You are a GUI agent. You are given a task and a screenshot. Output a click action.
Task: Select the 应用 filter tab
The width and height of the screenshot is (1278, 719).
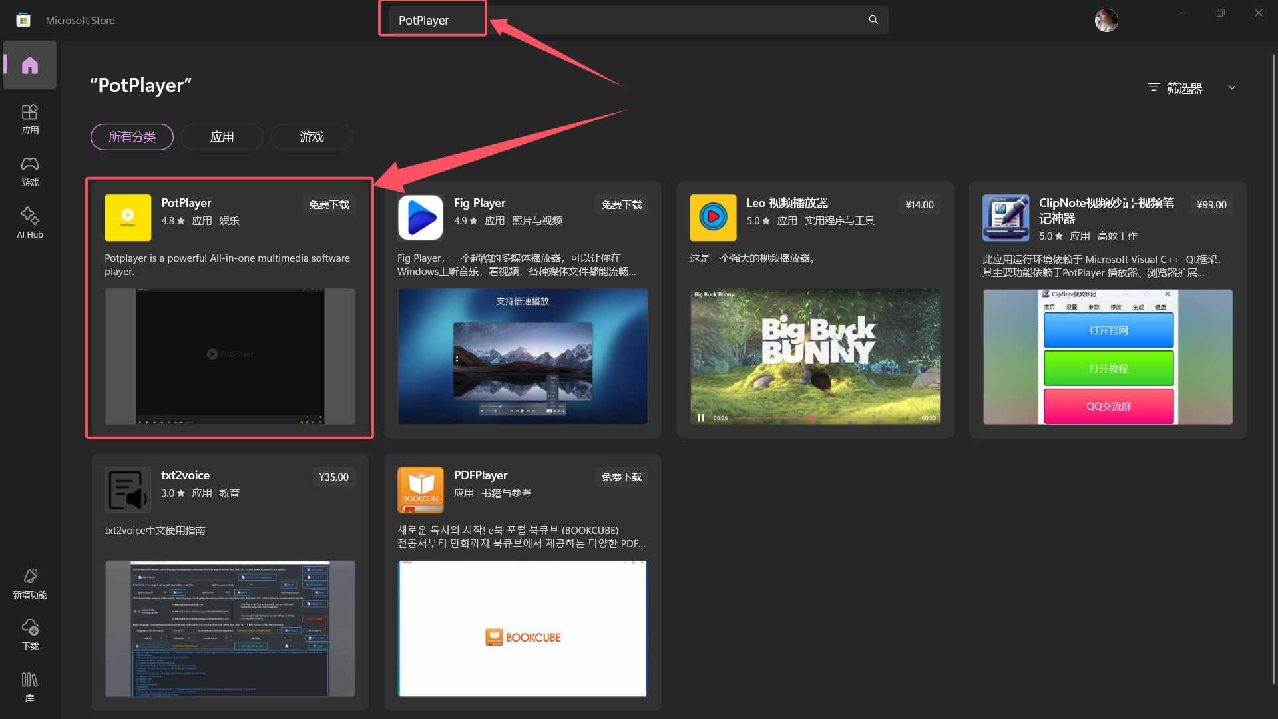(x=222, y=137)
